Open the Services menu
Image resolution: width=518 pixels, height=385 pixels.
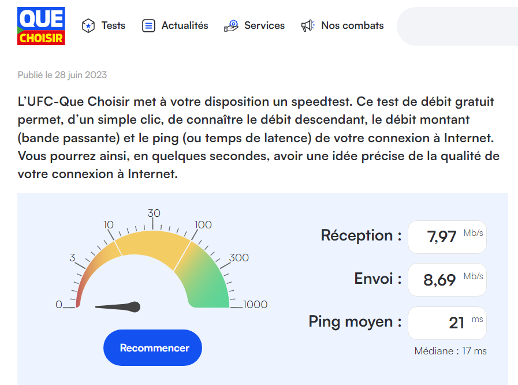[264, 25]
